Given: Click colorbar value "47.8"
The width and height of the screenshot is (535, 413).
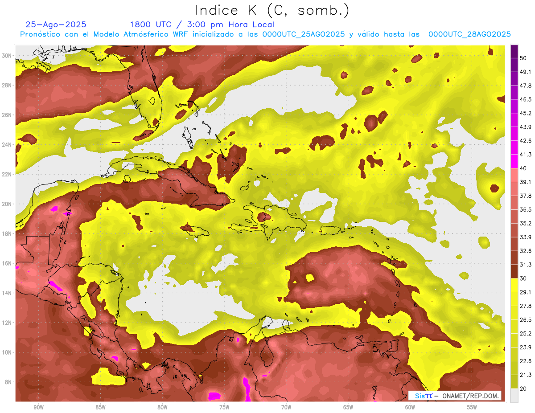Looking at the screenshot, I should (525, 86).
